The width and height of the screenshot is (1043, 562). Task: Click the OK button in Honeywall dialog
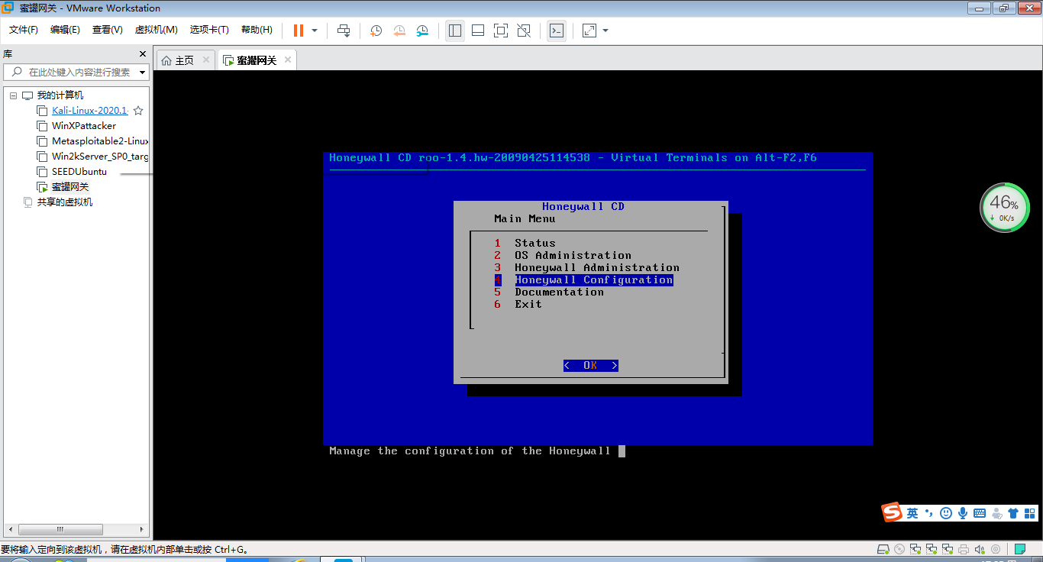[x=591, y=366]
